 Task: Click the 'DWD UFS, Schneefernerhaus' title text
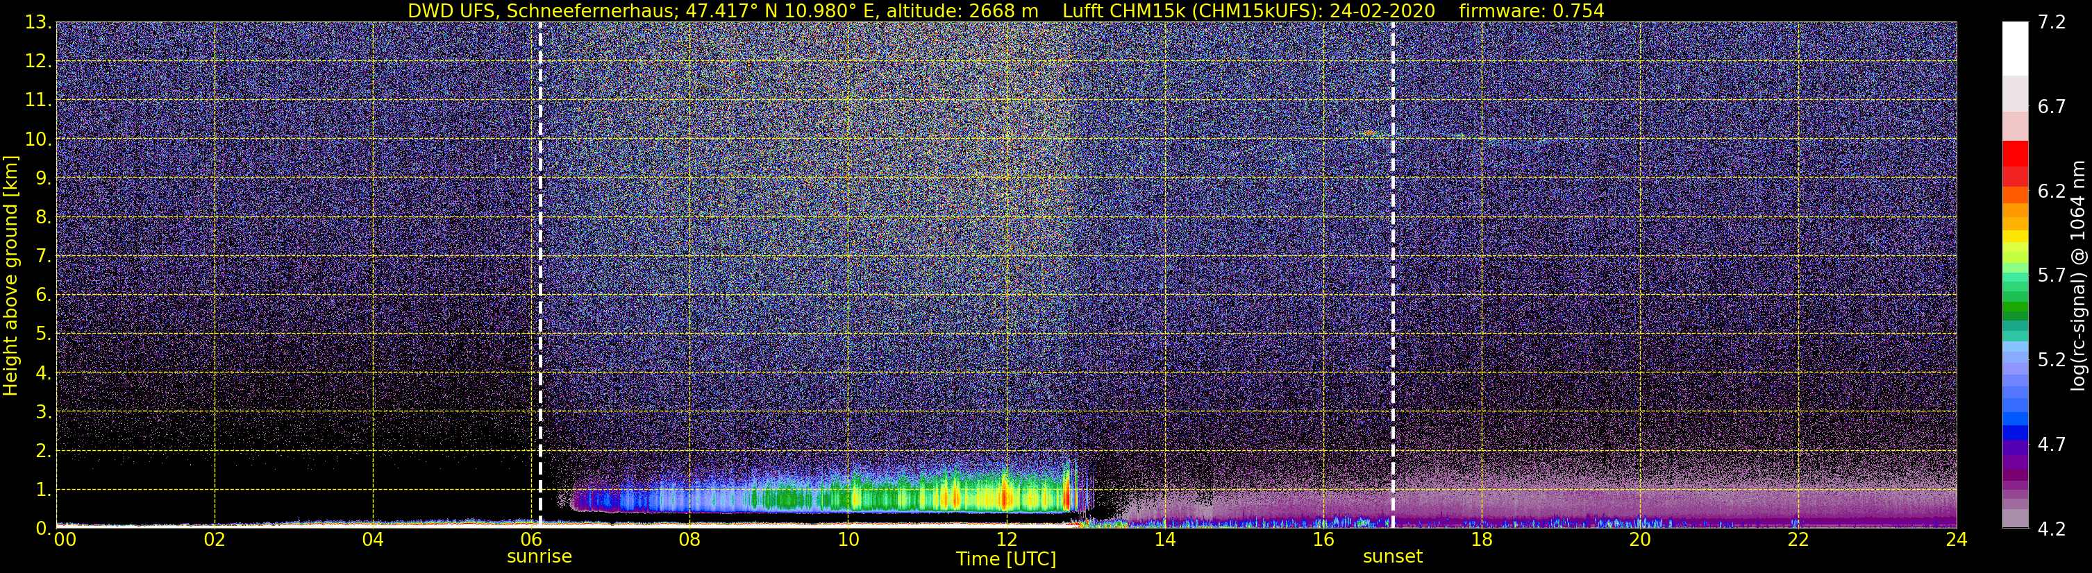coord(541,10)
